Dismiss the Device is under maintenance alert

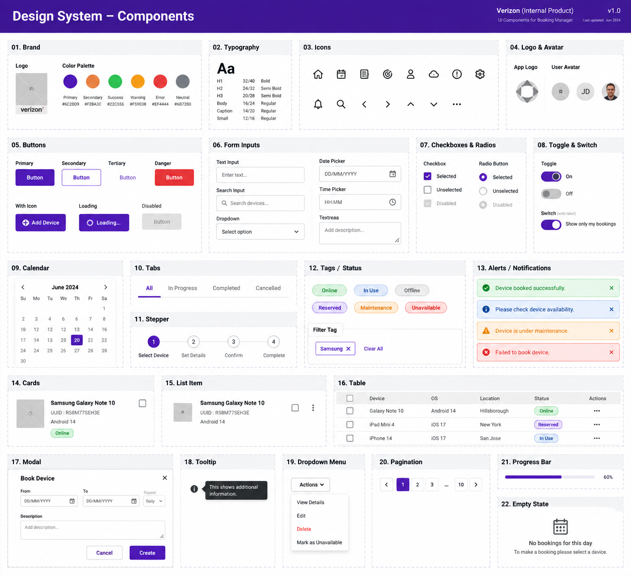click(611, 331)
